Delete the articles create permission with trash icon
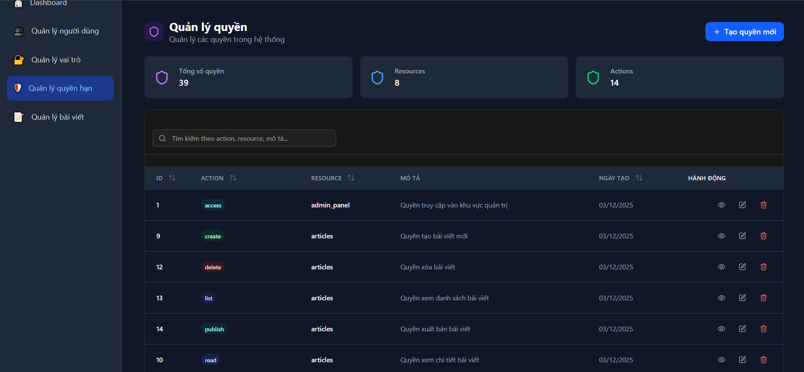Image resolution: width=804 pixels, height=372 pixels. 764,236
